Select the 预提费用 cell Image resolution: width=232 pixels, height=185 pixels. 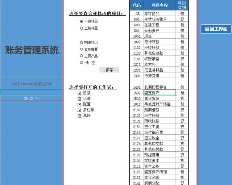[160, 155]
